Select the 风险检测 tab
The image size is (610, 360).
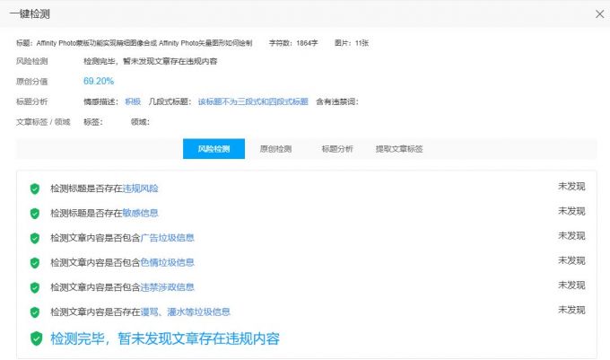(x=213, y=149)
